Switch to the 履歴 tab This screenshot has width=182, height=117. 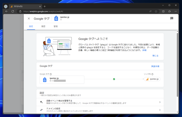tap(43, 27)
